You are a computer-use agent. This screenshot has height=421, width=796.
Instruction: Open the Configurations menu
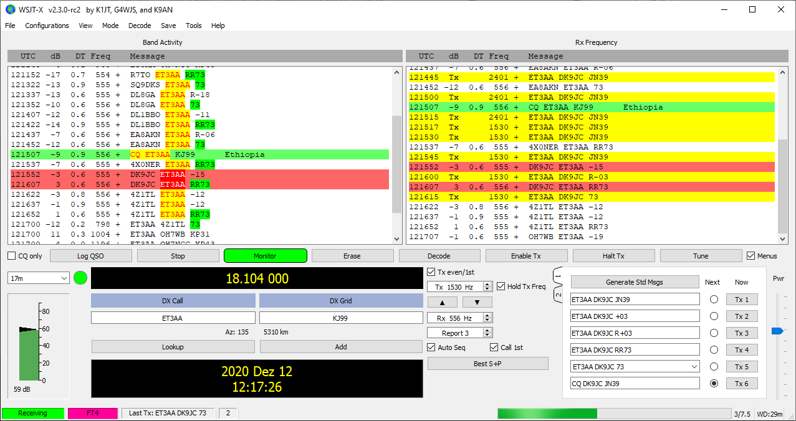pos(47,26)
